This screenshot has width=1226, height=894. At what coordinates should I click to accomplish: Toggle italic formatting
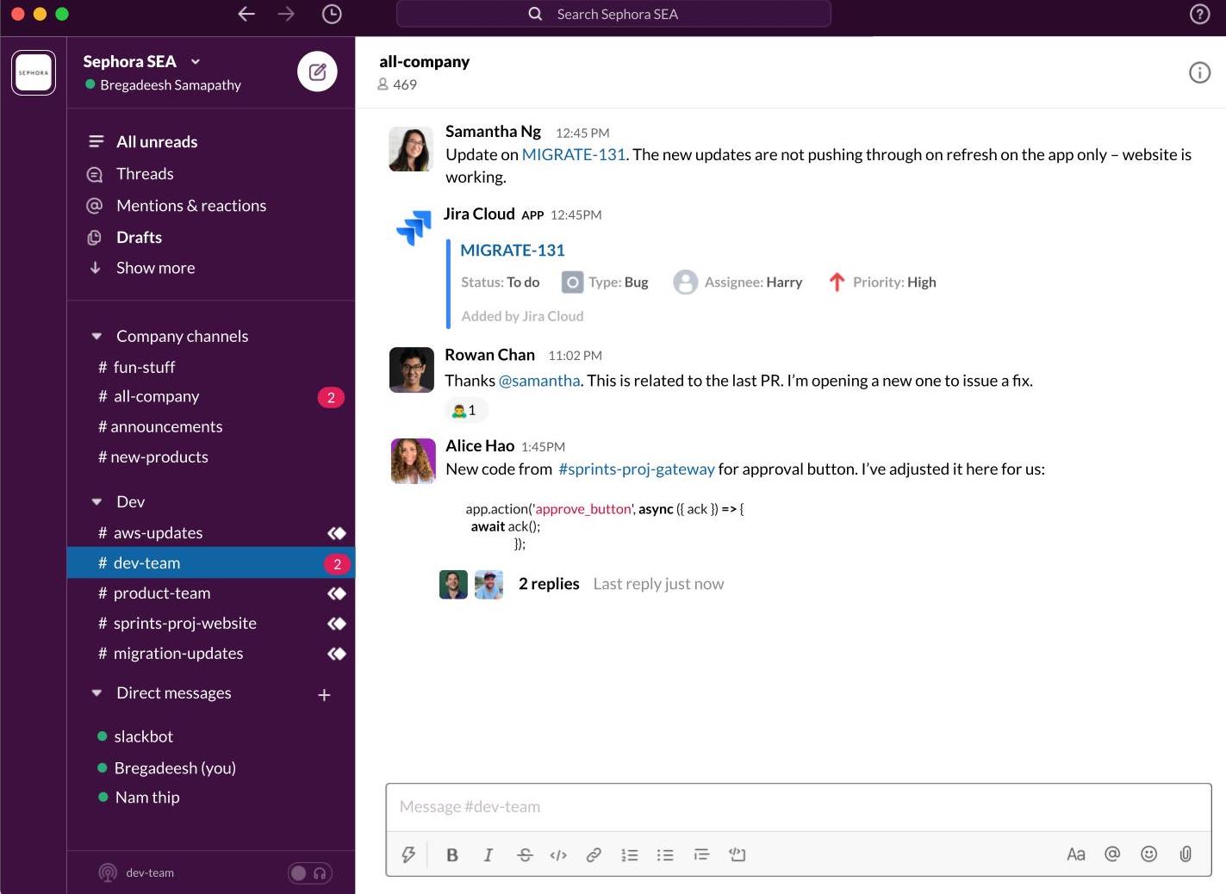[x=488, y=854]
